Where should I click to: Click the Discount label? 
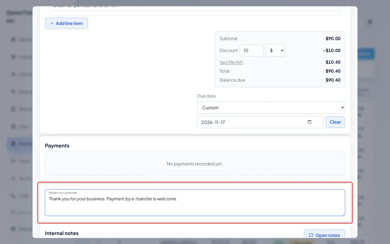pos(229,50)
